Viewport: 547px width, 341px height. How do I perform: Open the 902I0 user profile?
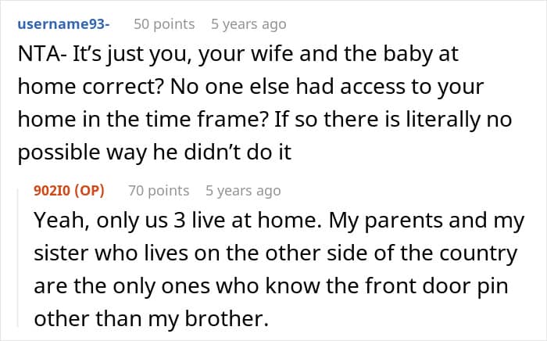[52, 190]
